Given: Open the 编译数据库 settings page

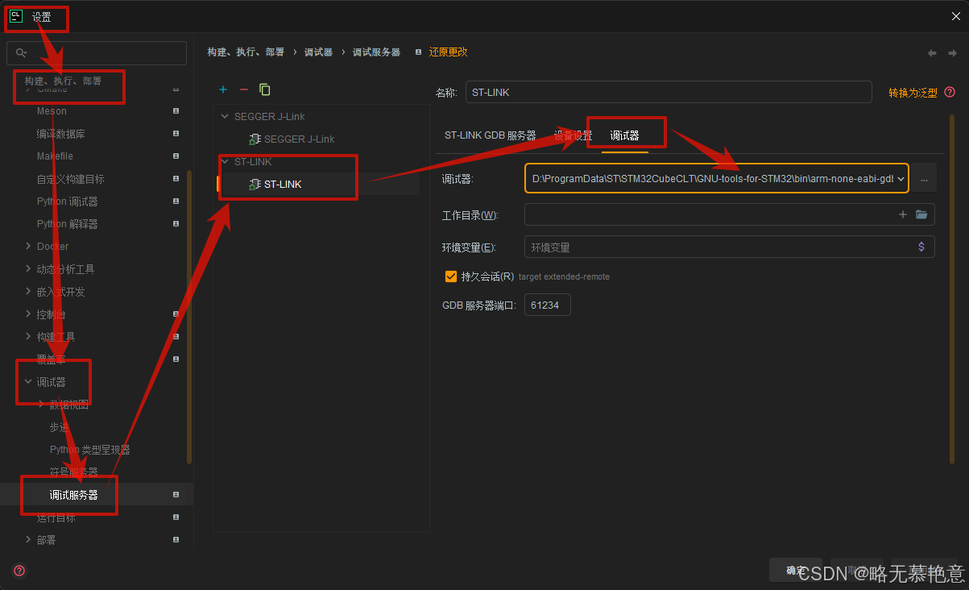Looking at the screenshot, I should click(61, 134).
